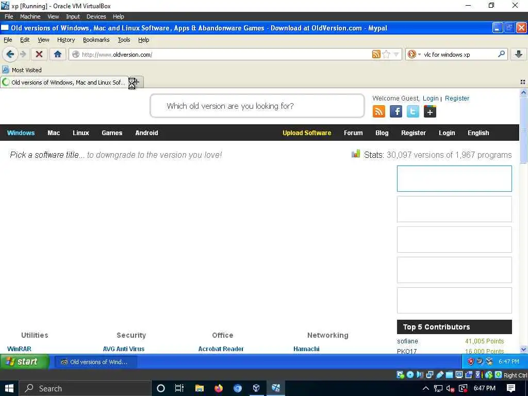Click the VirtualBox display status icon

coord(459,375)
